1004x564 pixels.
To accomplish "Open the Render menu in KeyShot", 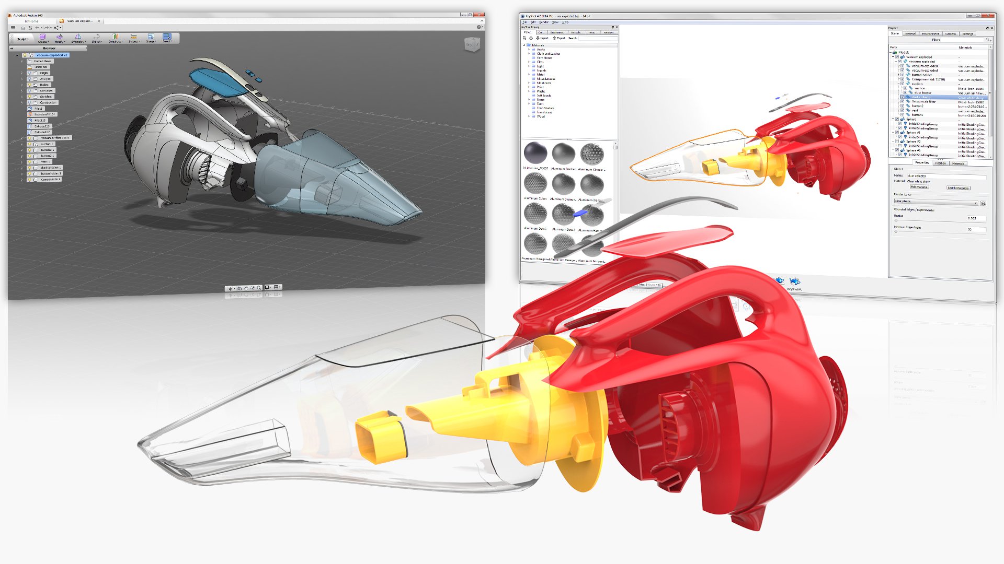I will click(x=544, y=22).
